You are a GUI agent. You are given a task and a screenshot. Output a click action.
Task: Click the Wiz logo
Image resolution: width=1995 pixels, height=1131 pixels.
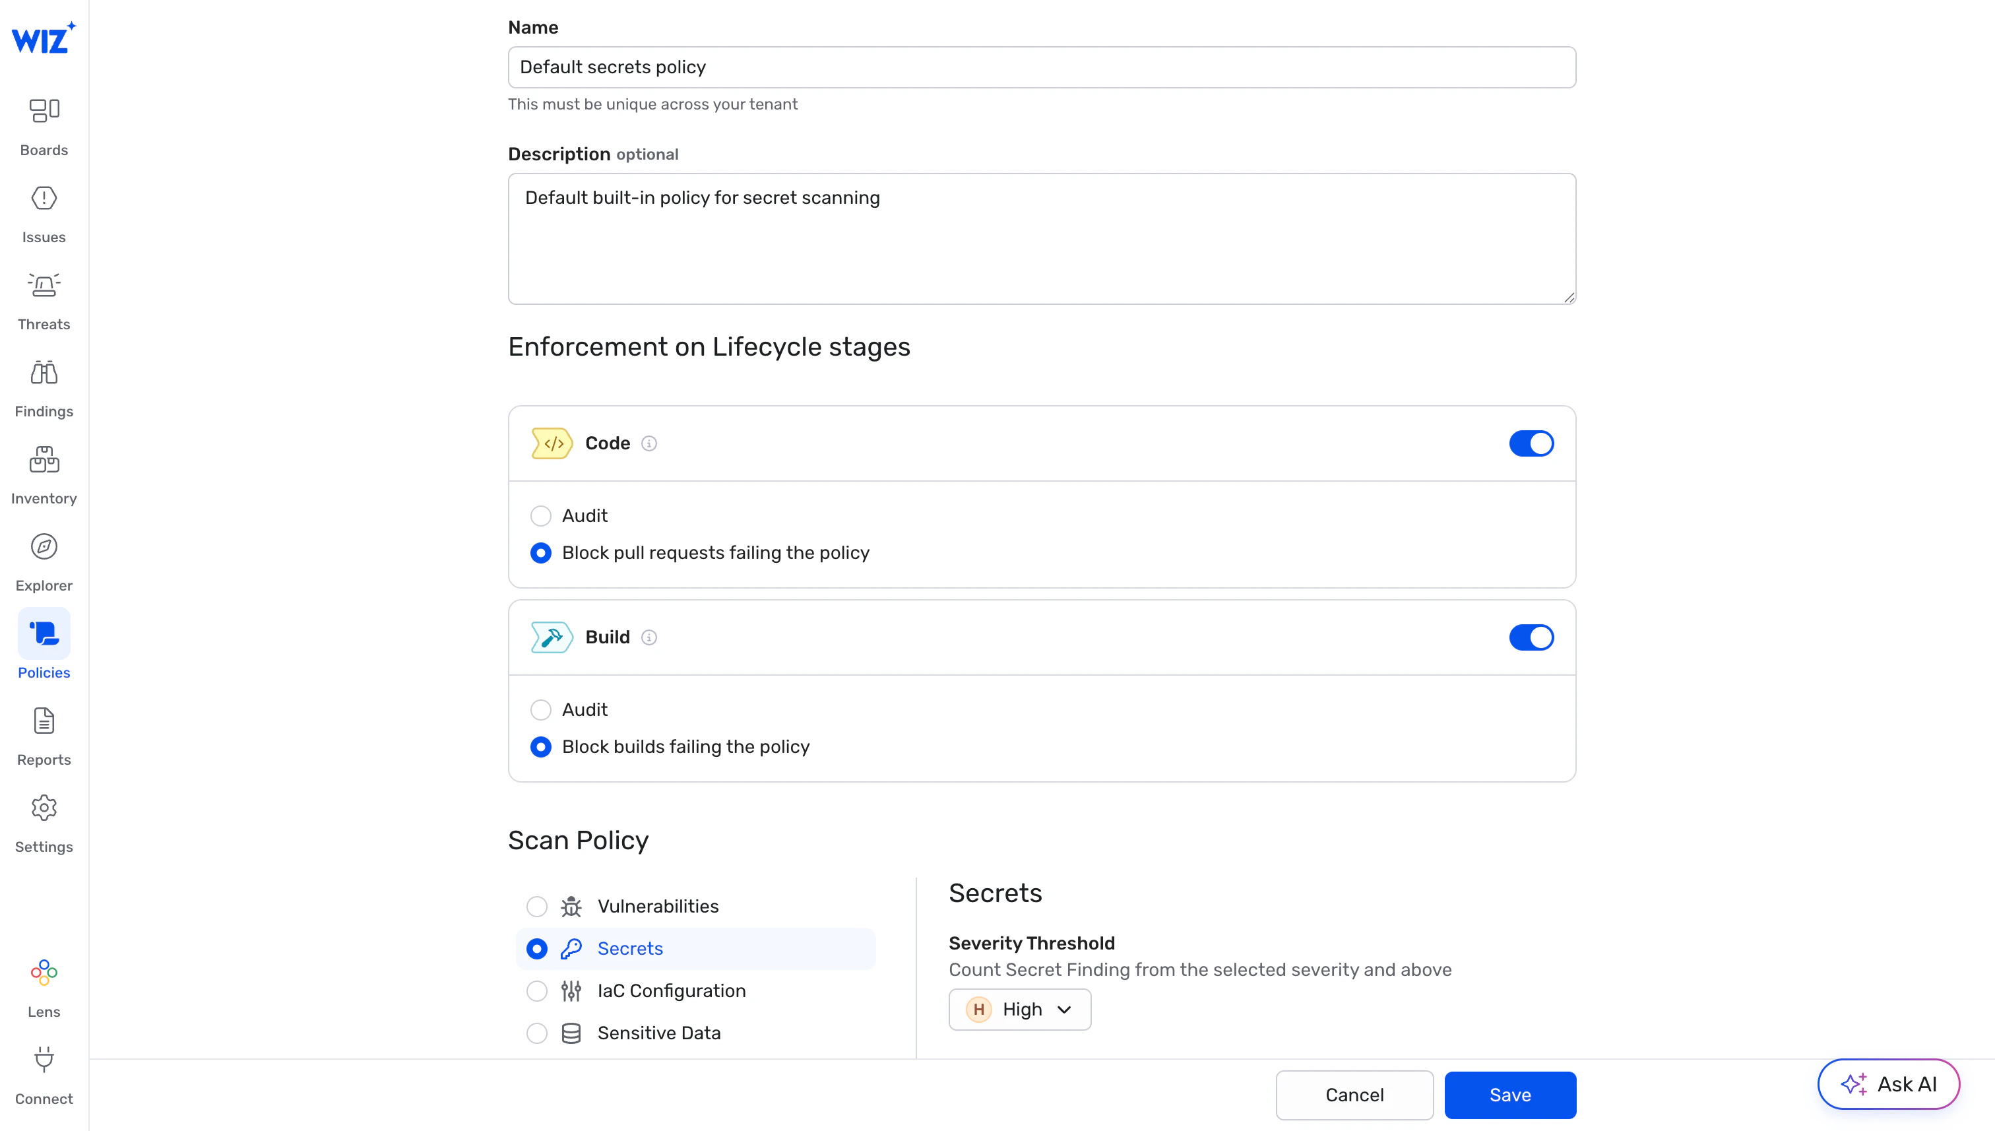pos(44,38)
